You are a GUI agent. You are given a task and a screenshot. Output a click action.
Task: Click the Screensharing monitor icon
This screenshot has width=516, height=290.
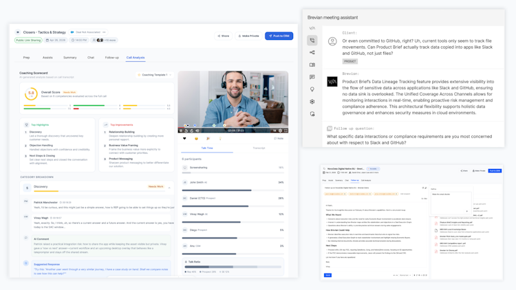[185, 168]
